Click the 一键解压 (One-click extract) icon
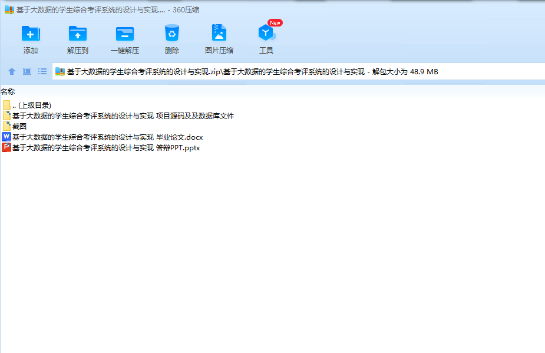545x353 pixels. 125,34
